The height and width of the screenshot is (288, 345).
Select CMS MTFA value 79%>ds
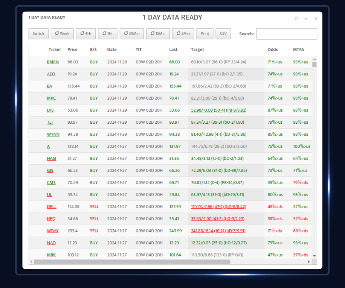300,183
